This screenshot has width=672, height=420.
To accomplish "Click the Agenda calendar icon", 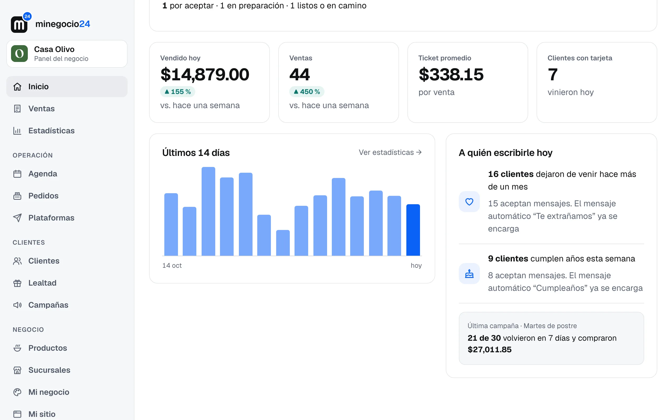I will (x=17, y=174).
